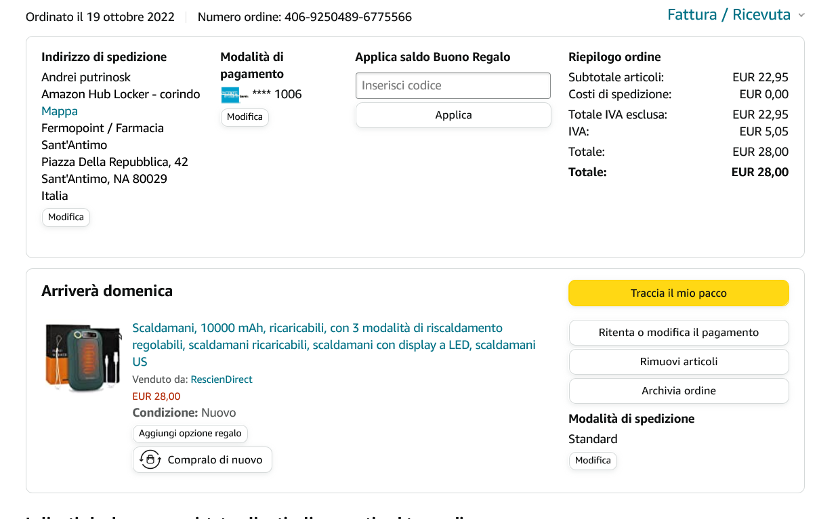Click the Standard shipping mode text

tap(593, 439)
